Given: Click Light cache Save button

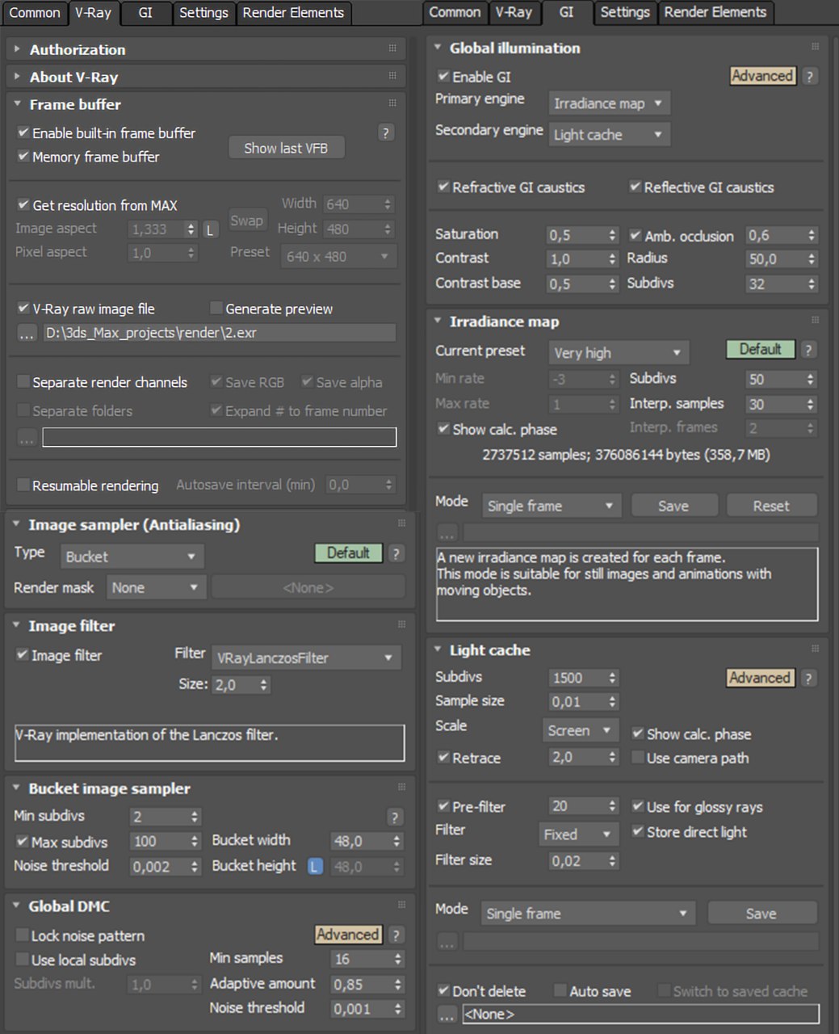Looking at the screenshot, I should pyautogui.click(x=761, y=913).
